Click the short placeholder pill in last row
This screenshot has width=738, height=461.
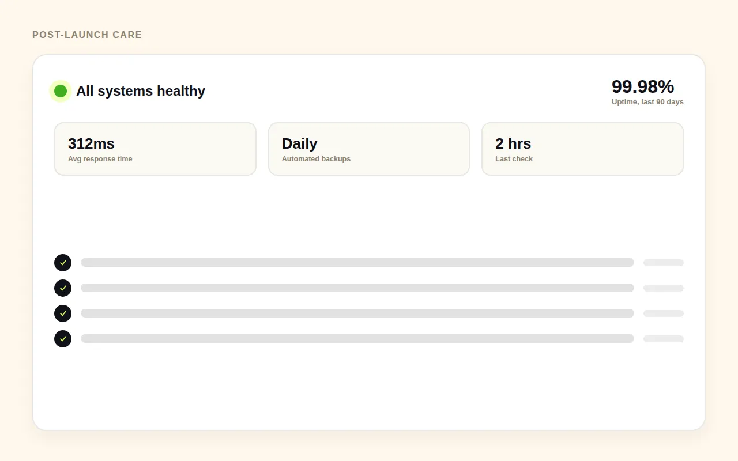click(x=664, y=339)
